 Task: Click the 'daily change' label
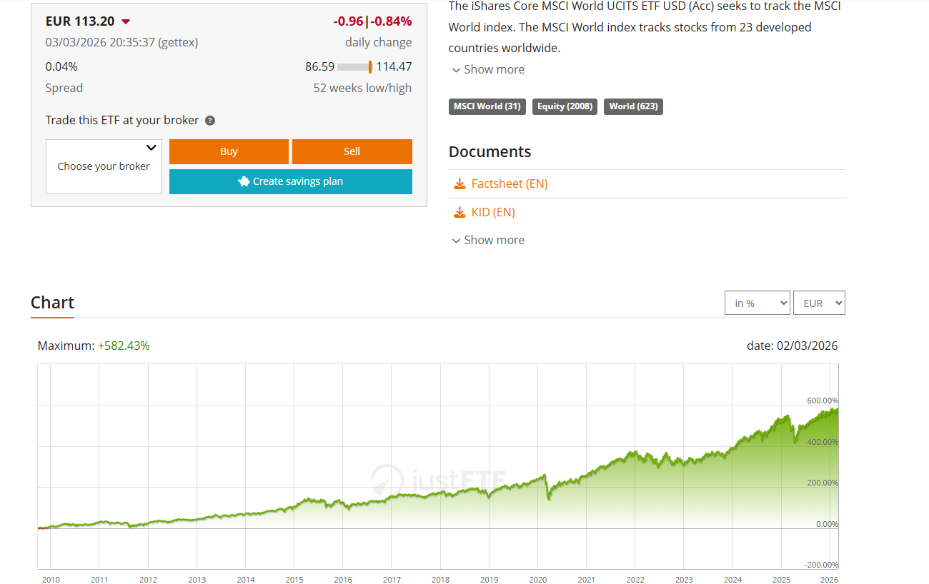pyautogui.click(x=379, y=42)
